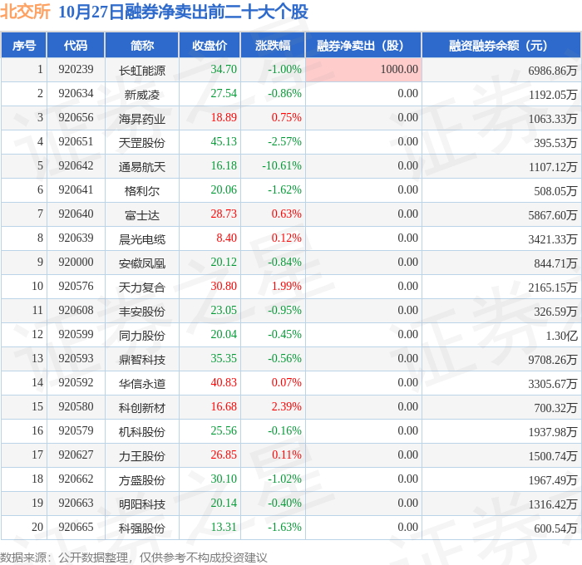
Task: Click stock code 920640
Action: pos(76,214)
